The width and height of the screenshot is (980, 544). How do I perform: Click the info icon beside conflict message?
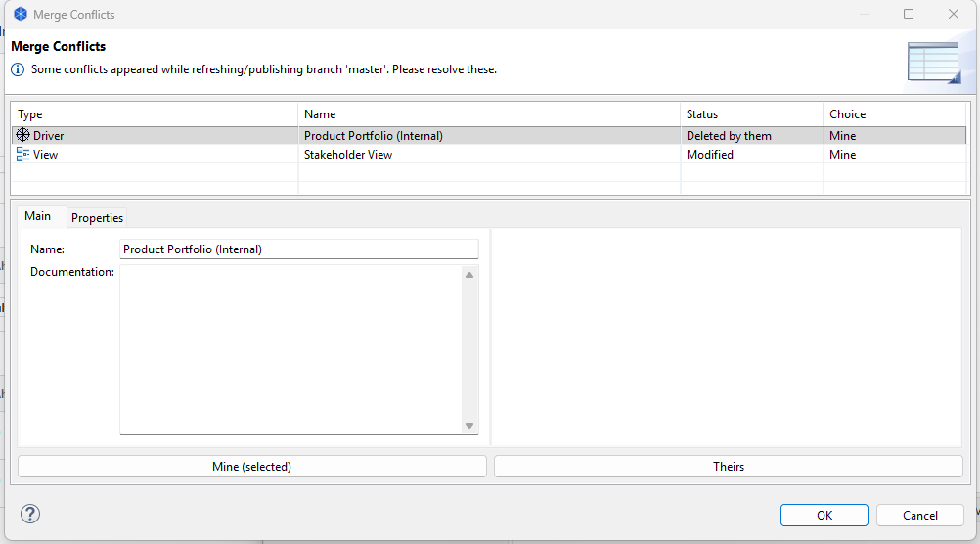(x=18, y=69)
